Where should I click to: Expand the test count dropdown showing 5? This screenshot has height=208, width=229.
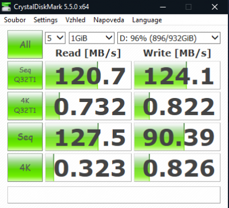coord(56,38)
